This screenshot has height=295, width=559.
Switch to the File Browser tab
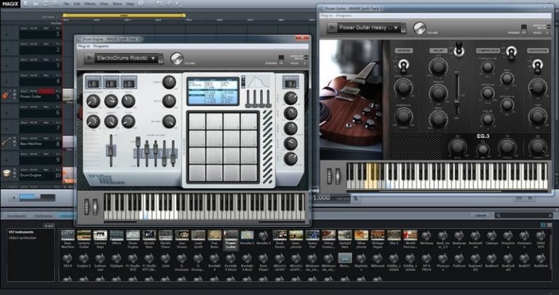point(44,216)
